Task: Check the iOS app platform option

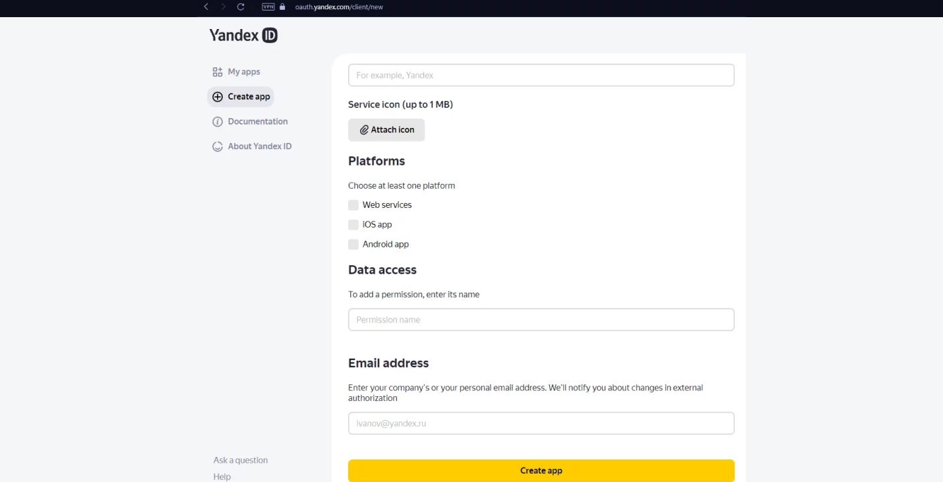Action: coord(353,225)
